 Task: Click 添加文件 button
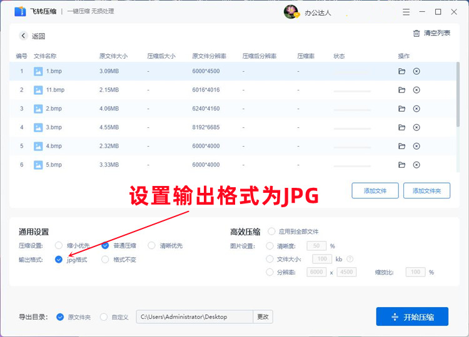(x=375, y=190)
